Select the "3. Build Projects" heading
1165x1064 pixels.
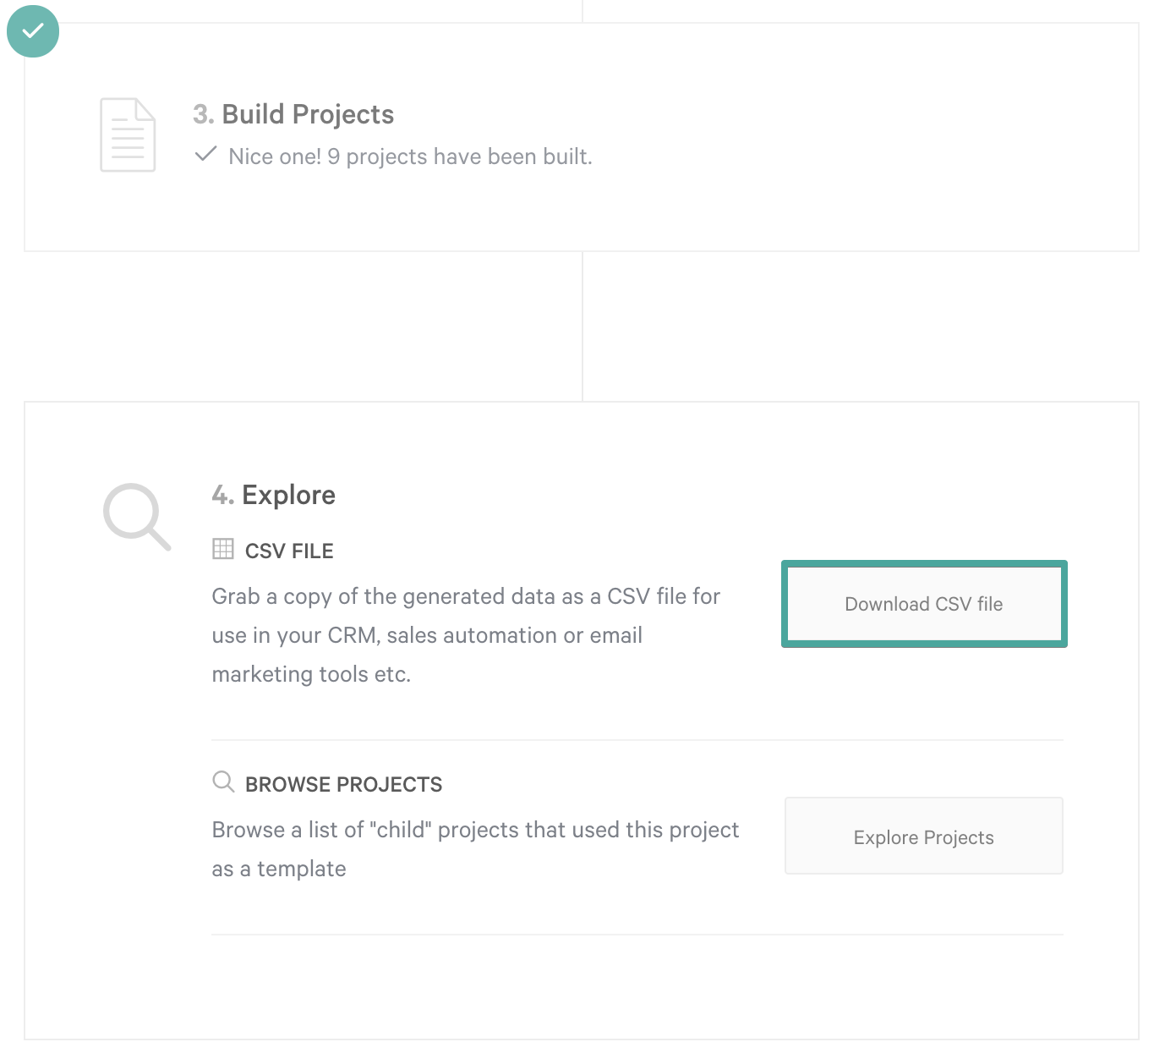tap(293, 114)
